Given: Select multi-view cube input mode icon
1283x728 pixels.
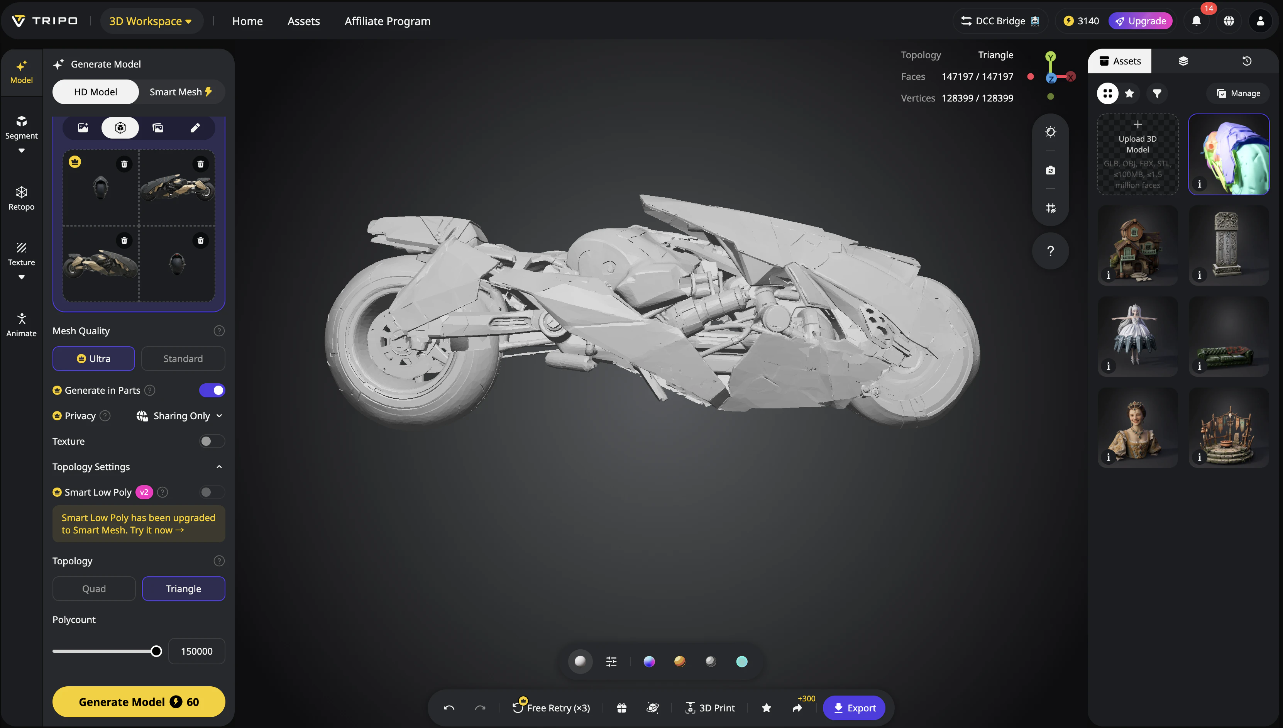Looking at the screenshot, I should tap(120, 128).
